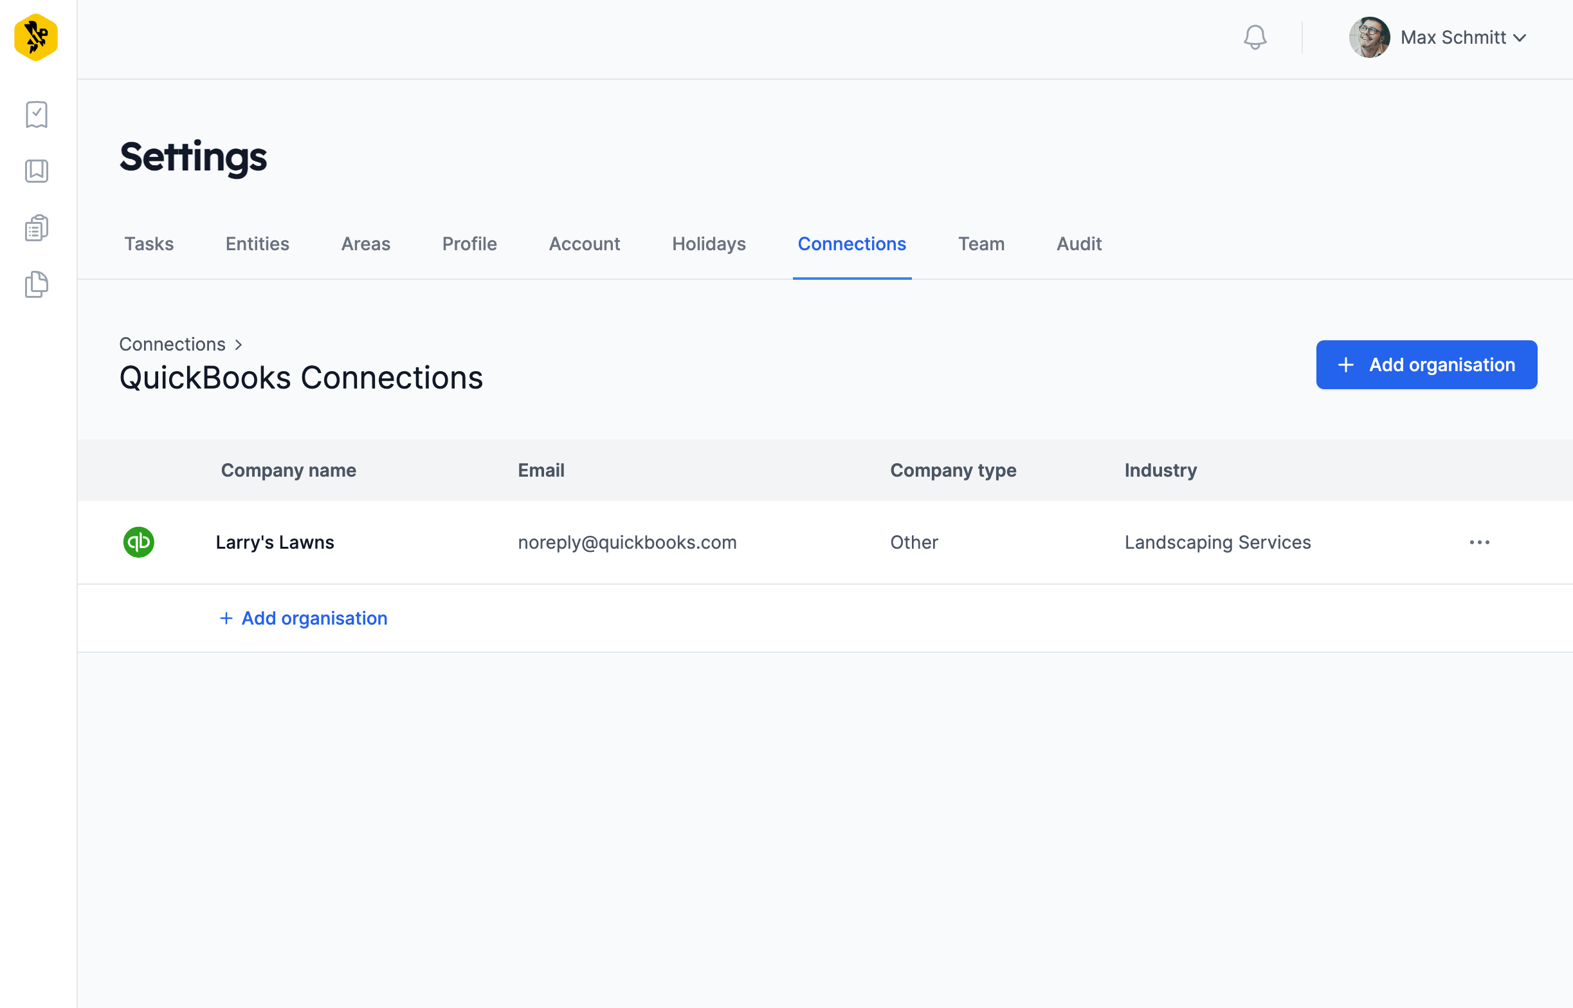Open the clipboard list sidebar icon

click(x=37, y=228)
